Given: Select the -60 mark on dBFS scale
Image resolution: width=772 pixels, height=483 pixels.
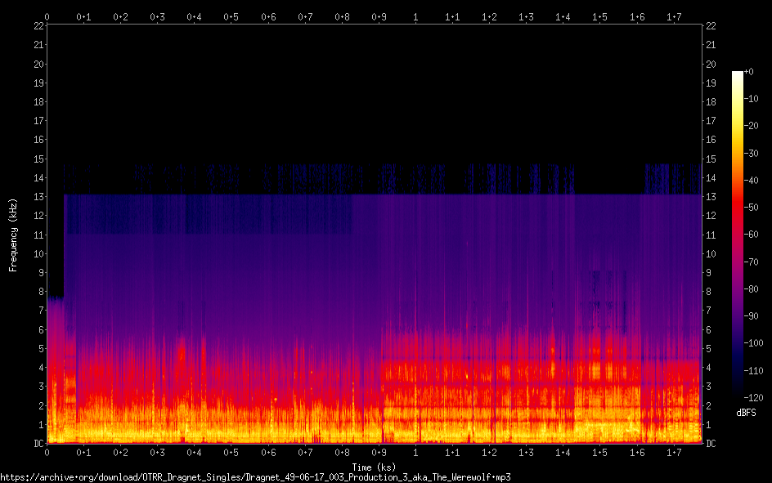Looking at the screenshot, I should (755, 235).
